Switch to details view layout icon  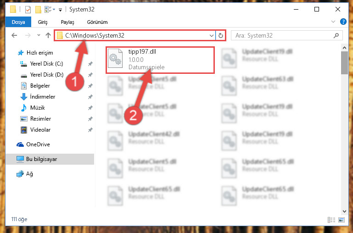(331, 220)
